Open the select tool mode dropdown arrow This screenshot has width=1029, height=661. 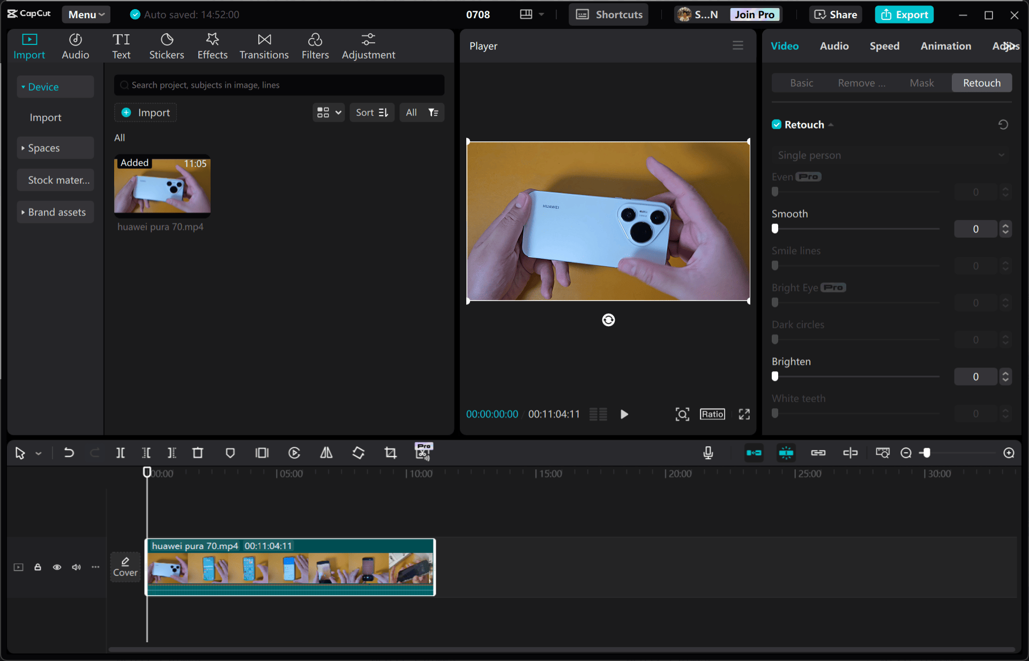(x=39, y=454)
